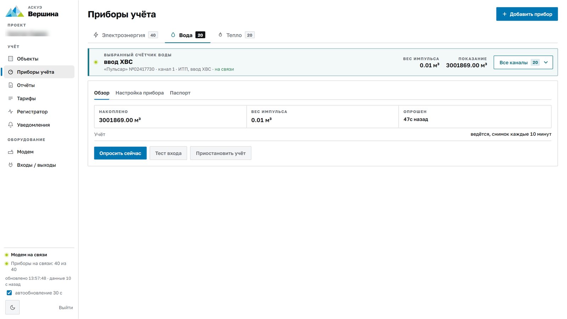Click the Уведомления bell icon
The width and height of the screenshot is (567, 319).
coord(11,125)
